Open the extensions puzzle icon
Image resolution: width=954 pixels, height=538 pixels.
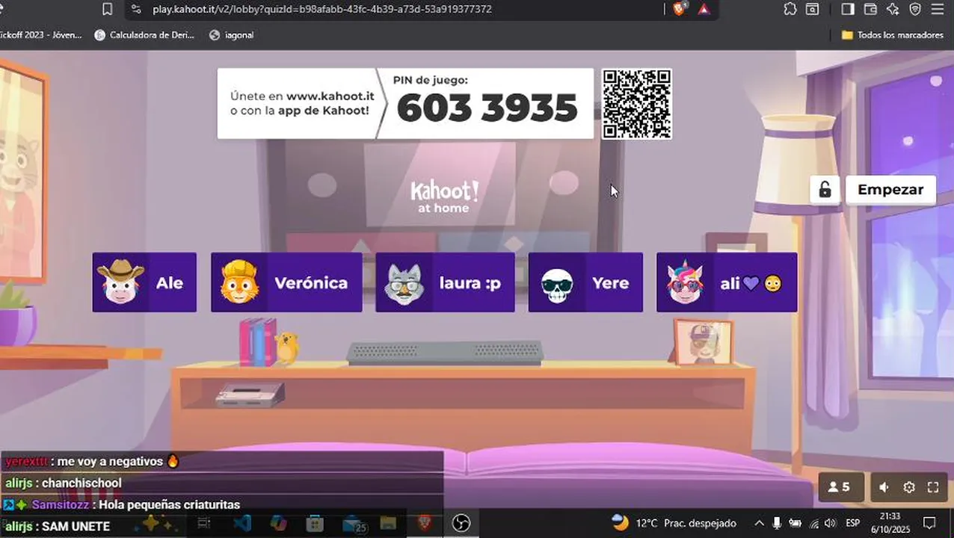click(x=790, y=9)
